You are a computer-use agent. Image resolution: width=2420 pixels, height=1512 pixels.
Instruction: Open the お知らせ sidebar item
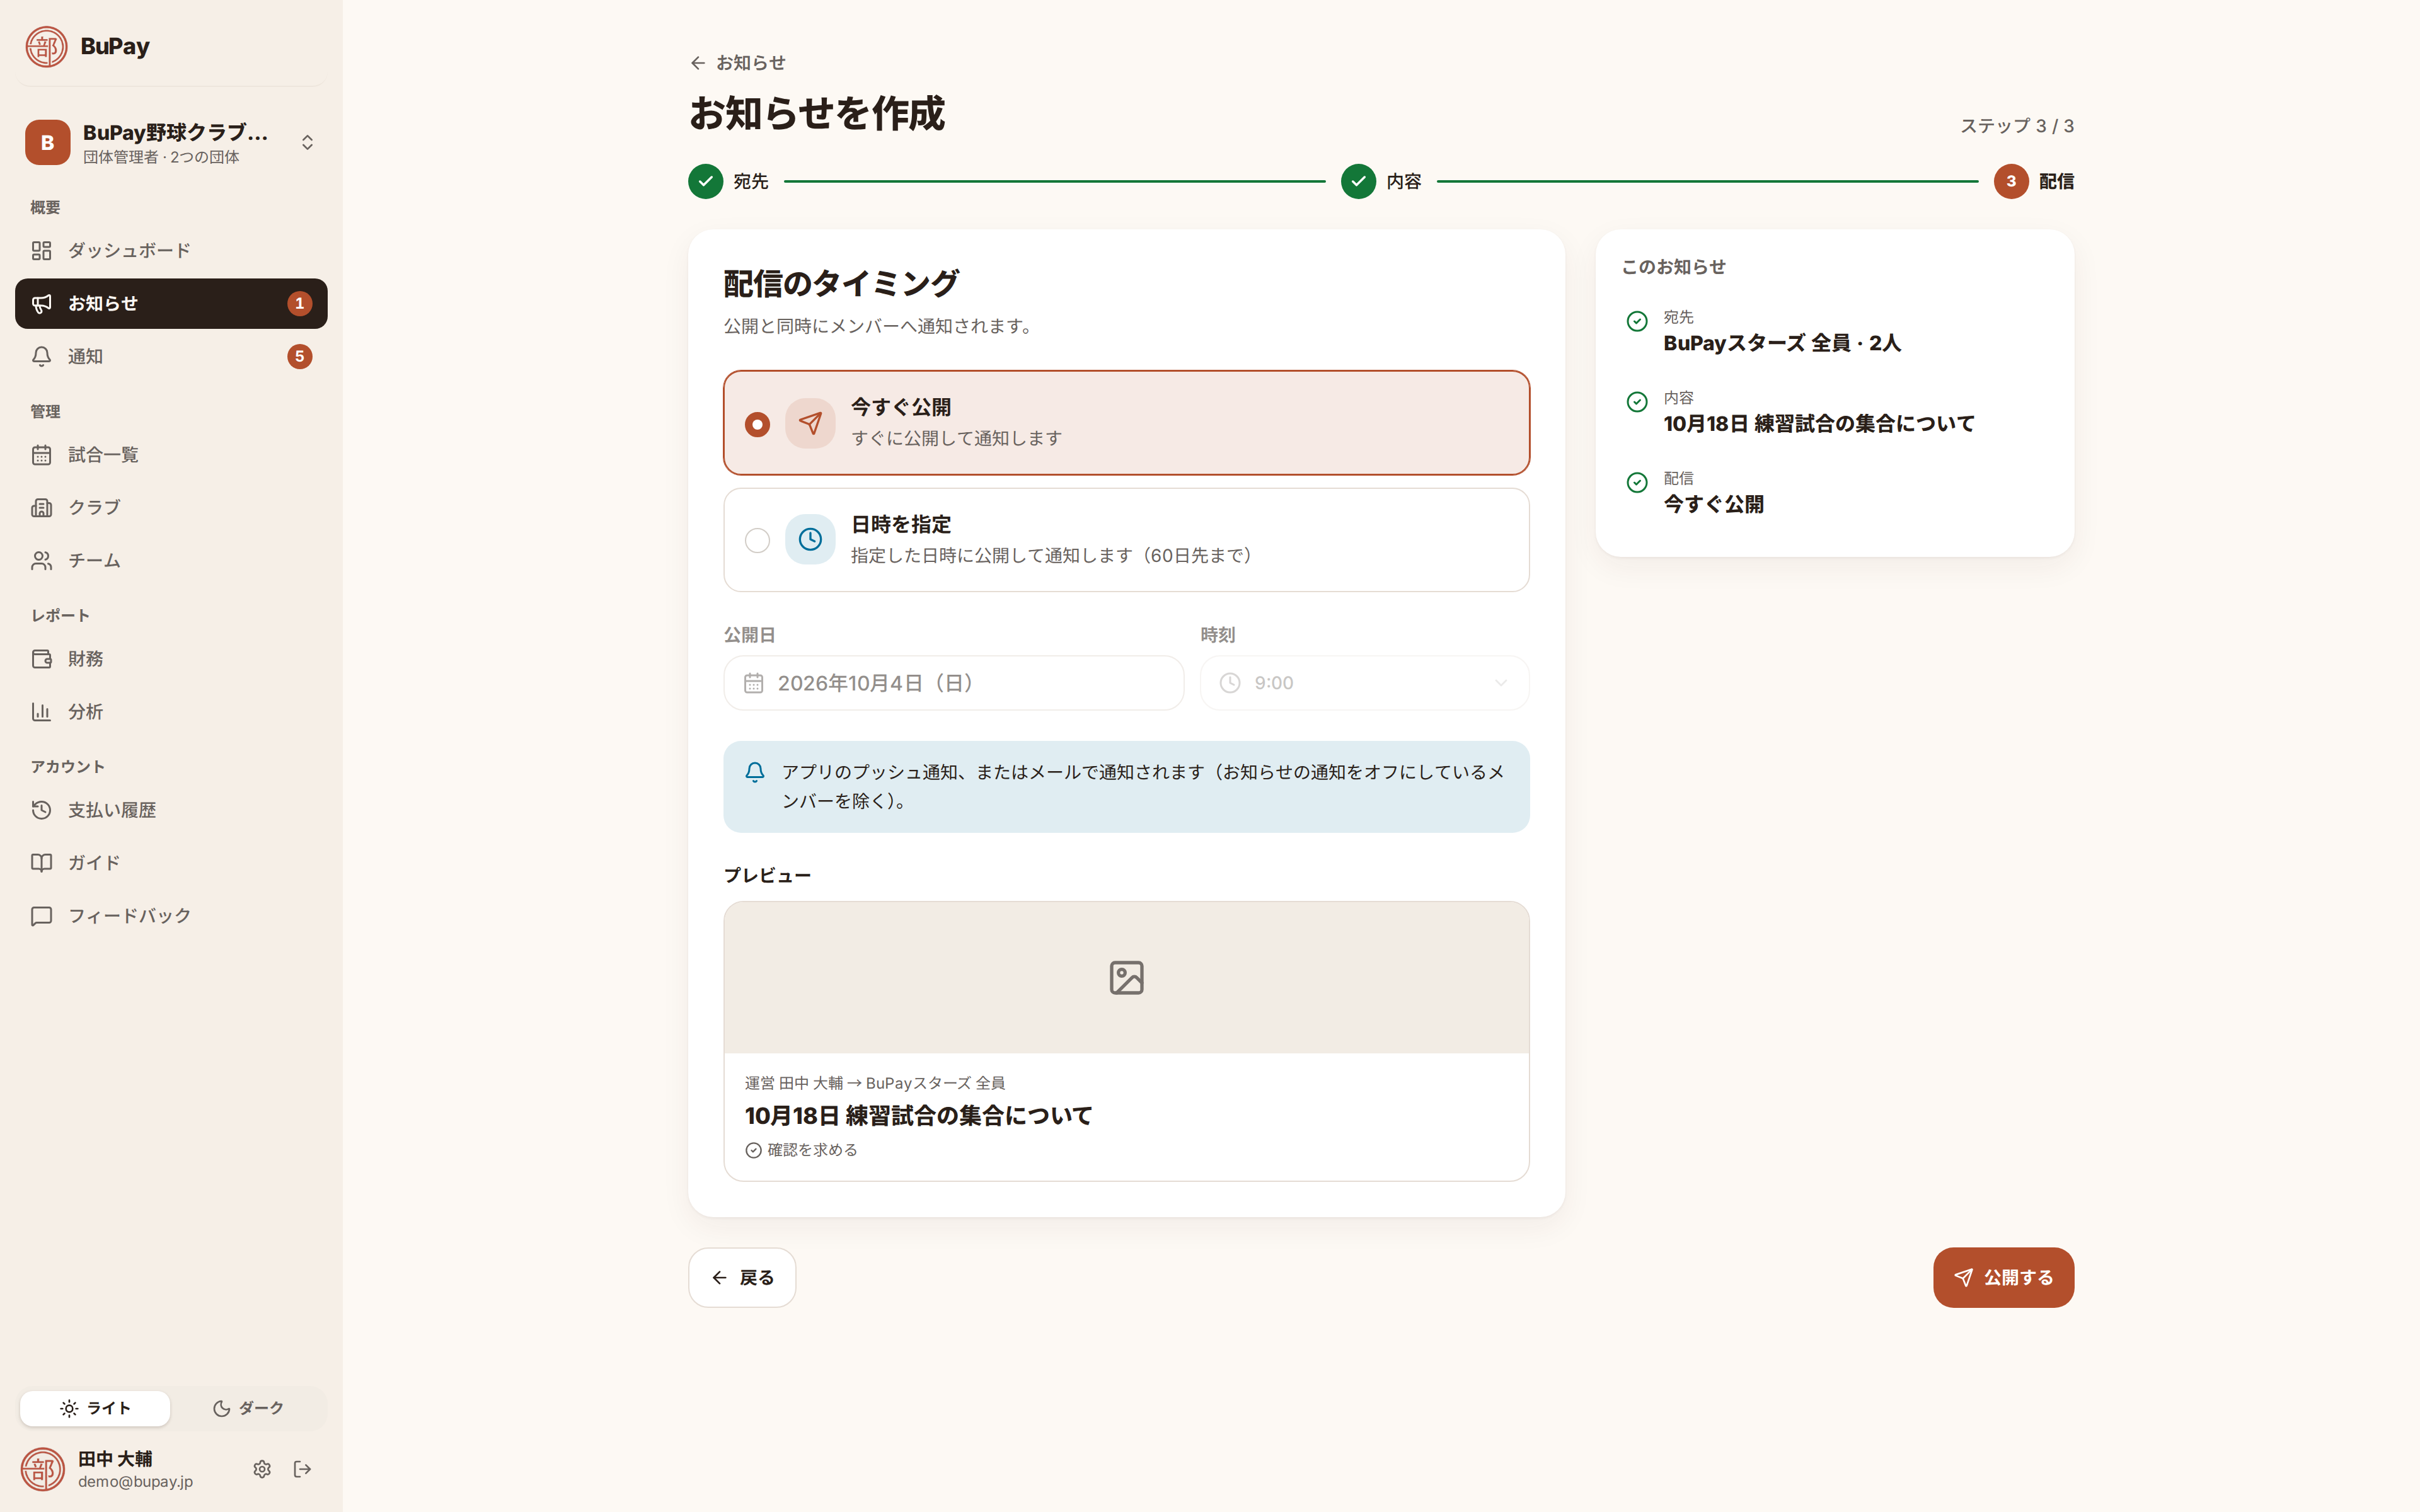(171, 303)
